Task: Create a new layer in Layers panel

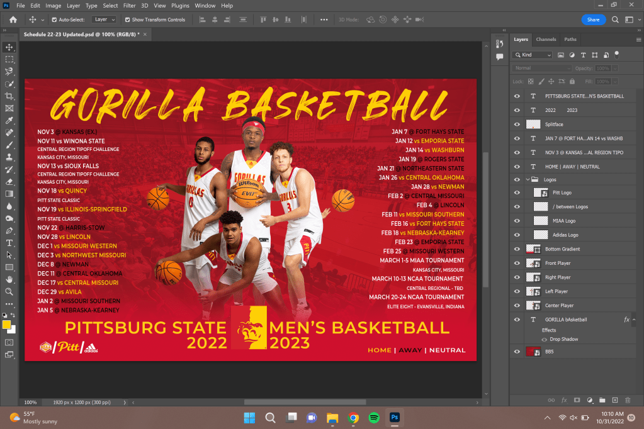Action: click(x=614, y=400)
